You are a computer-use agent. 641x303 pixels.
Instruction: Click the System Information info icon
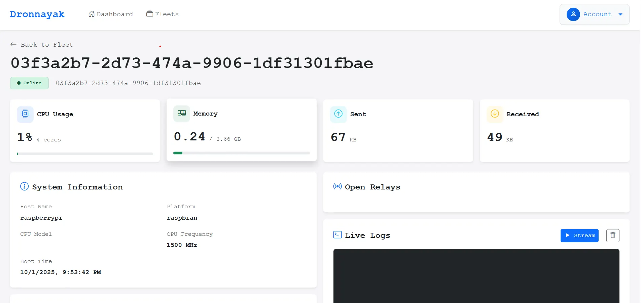pyautogui.click(x=24, y=186)
